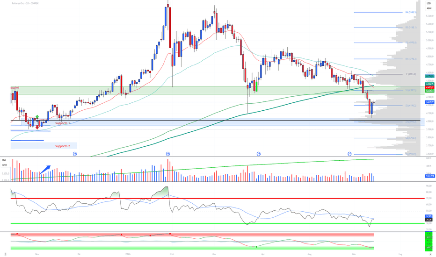The height and width of the screenshot is (257, 436).
Task: Open the USD currency selector top-right
Action: click(x=429, y=3)
